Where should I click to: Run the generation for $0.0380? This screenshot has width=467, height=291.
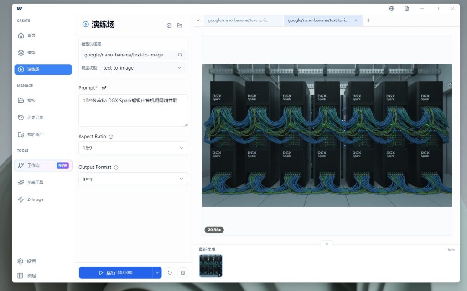tap(116, 272)
